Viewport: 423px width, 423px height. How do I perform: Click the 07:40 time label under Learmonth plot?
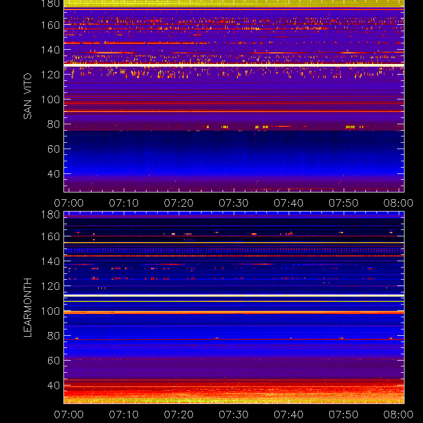pos(289,415)
